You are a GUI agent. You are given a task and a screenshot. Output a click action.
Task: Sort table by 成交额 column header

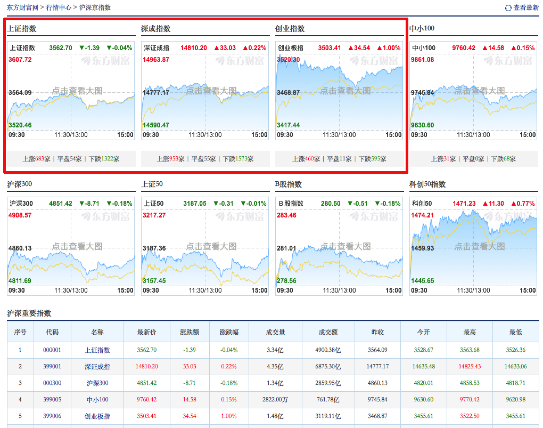tap(328, 332)
